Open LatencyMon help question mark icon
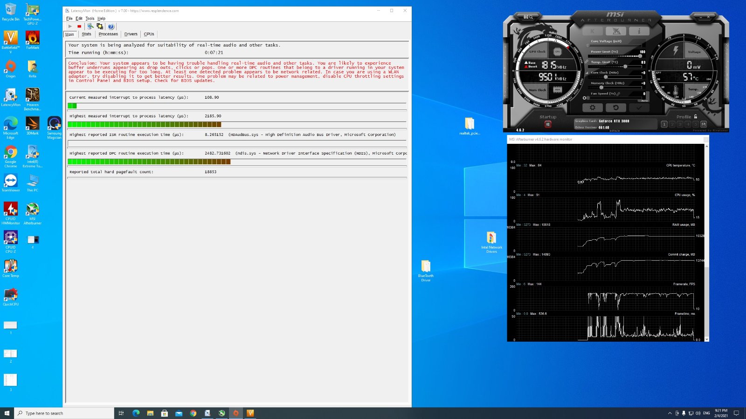The height and width of the screenshot is (419, 746). point(111,27)
